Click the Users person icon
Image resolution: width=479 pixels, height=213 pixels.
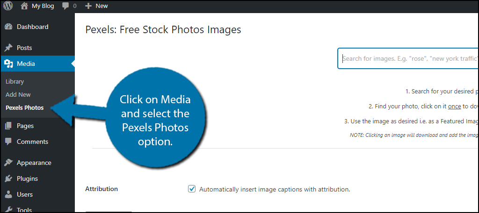point(8,194)
